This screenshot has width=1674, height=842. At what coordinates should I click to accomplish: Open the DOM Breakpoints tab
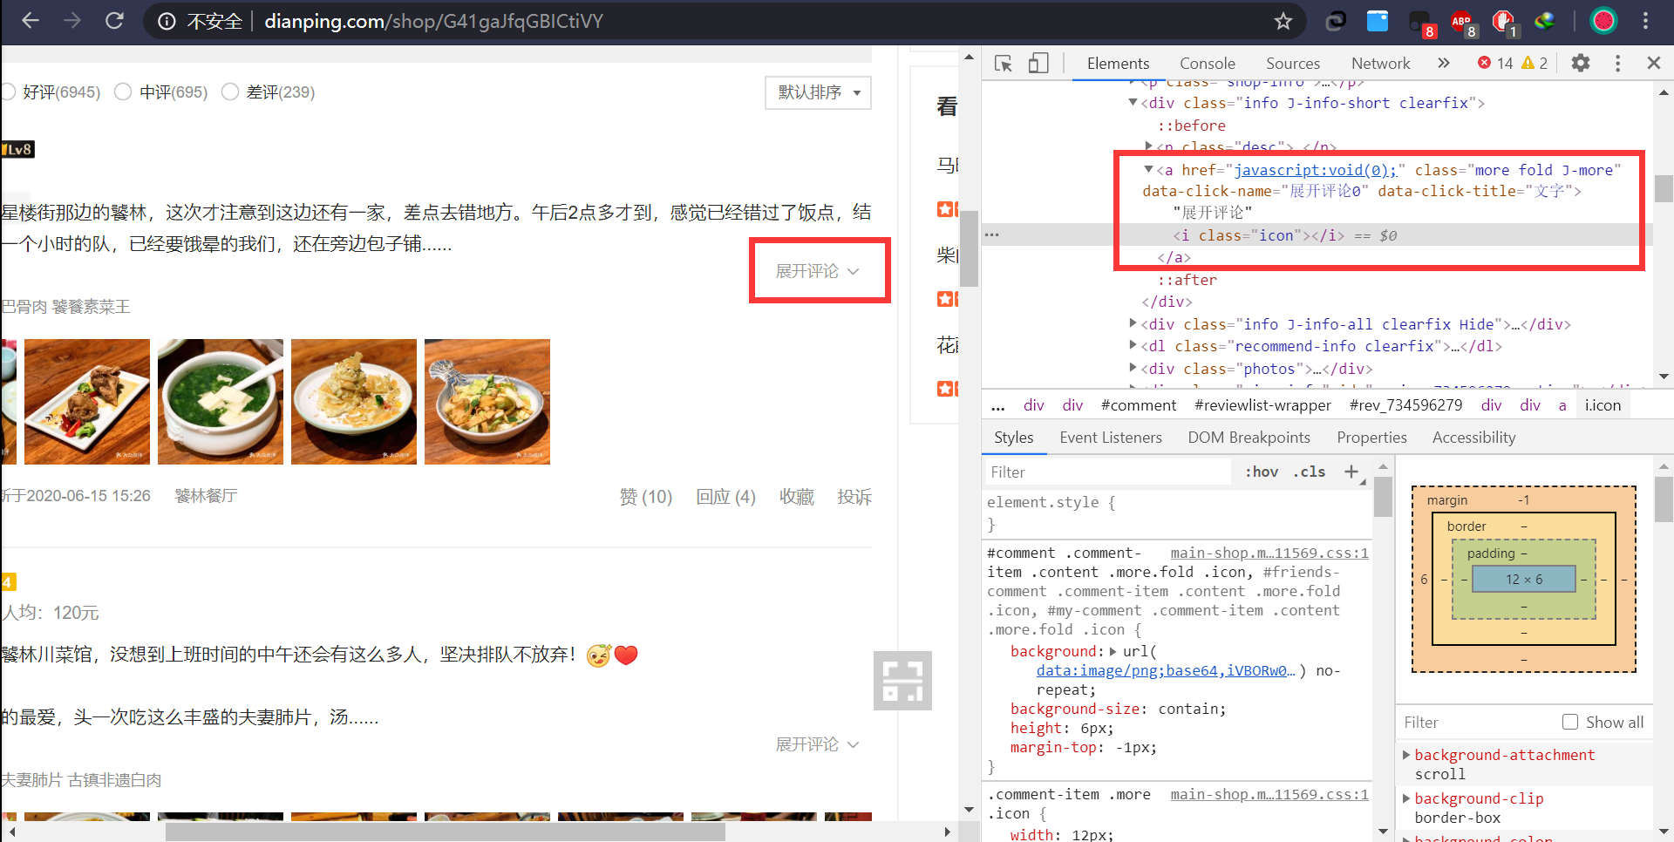(1249, 438)
